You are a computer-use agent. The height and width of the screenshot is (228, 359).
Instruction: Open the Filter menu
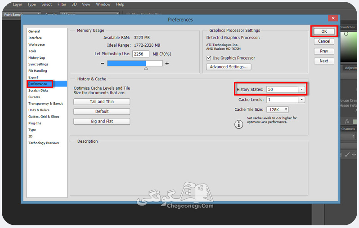tap(62, 4)
